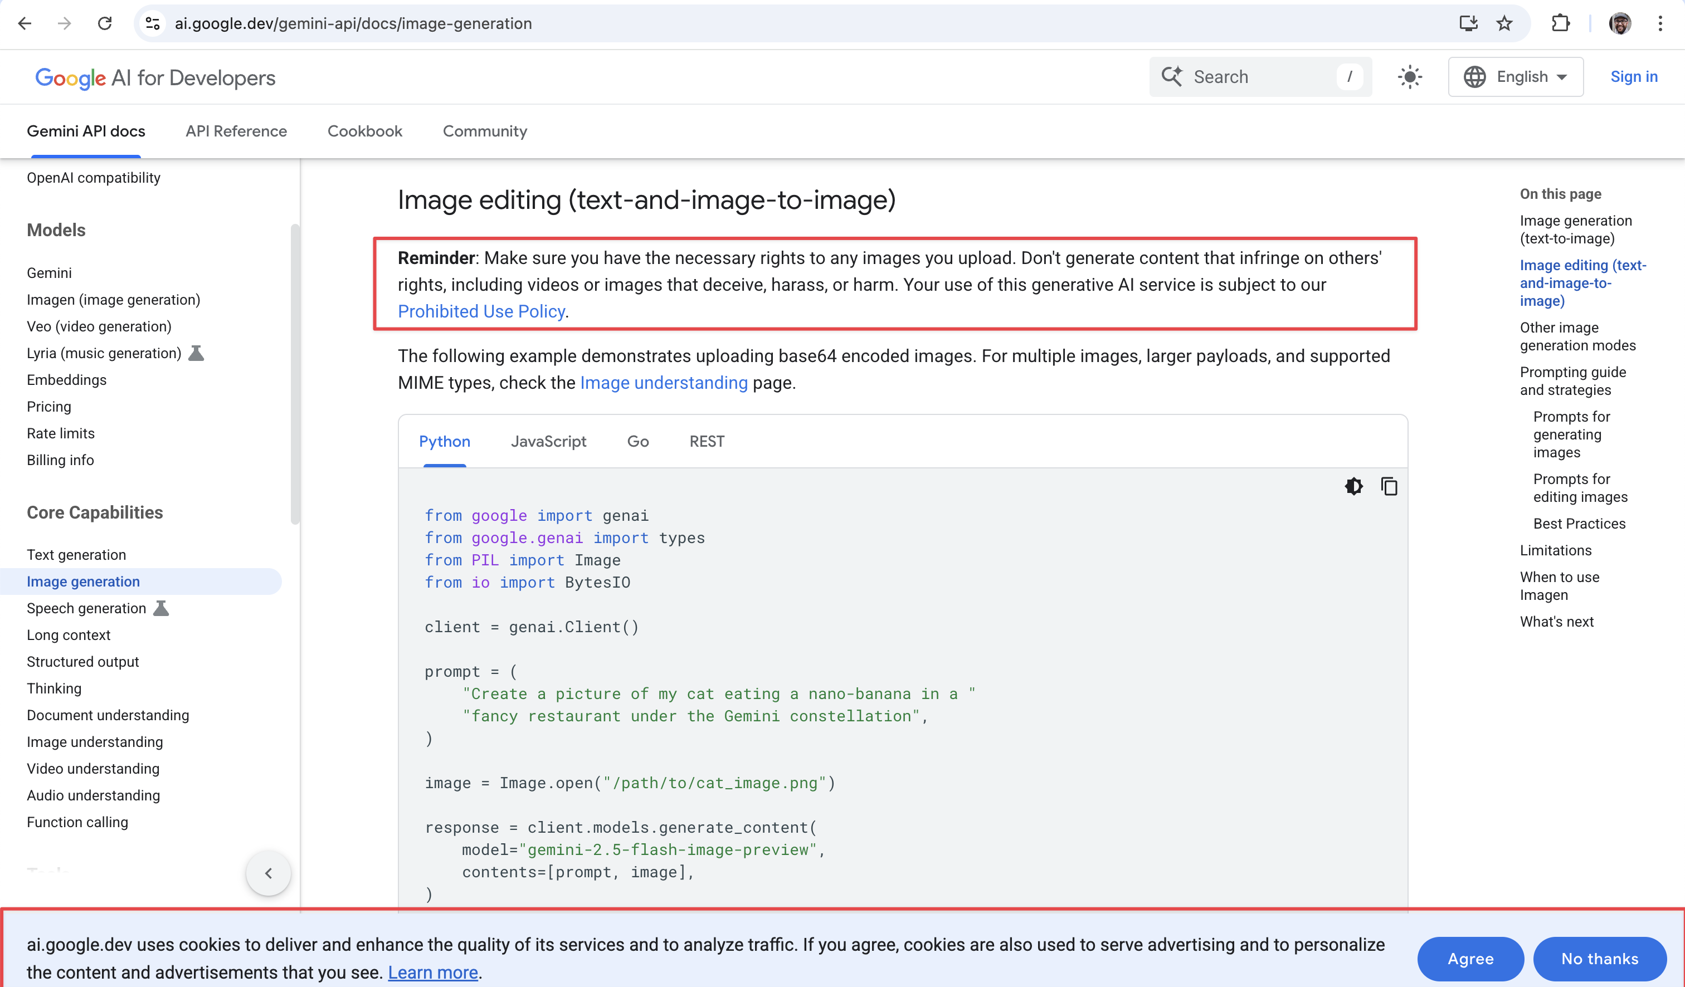Viewport: 1685px width, 987px height.
Task: Open Long context in sidebar
Action: [x=69, y=635]
